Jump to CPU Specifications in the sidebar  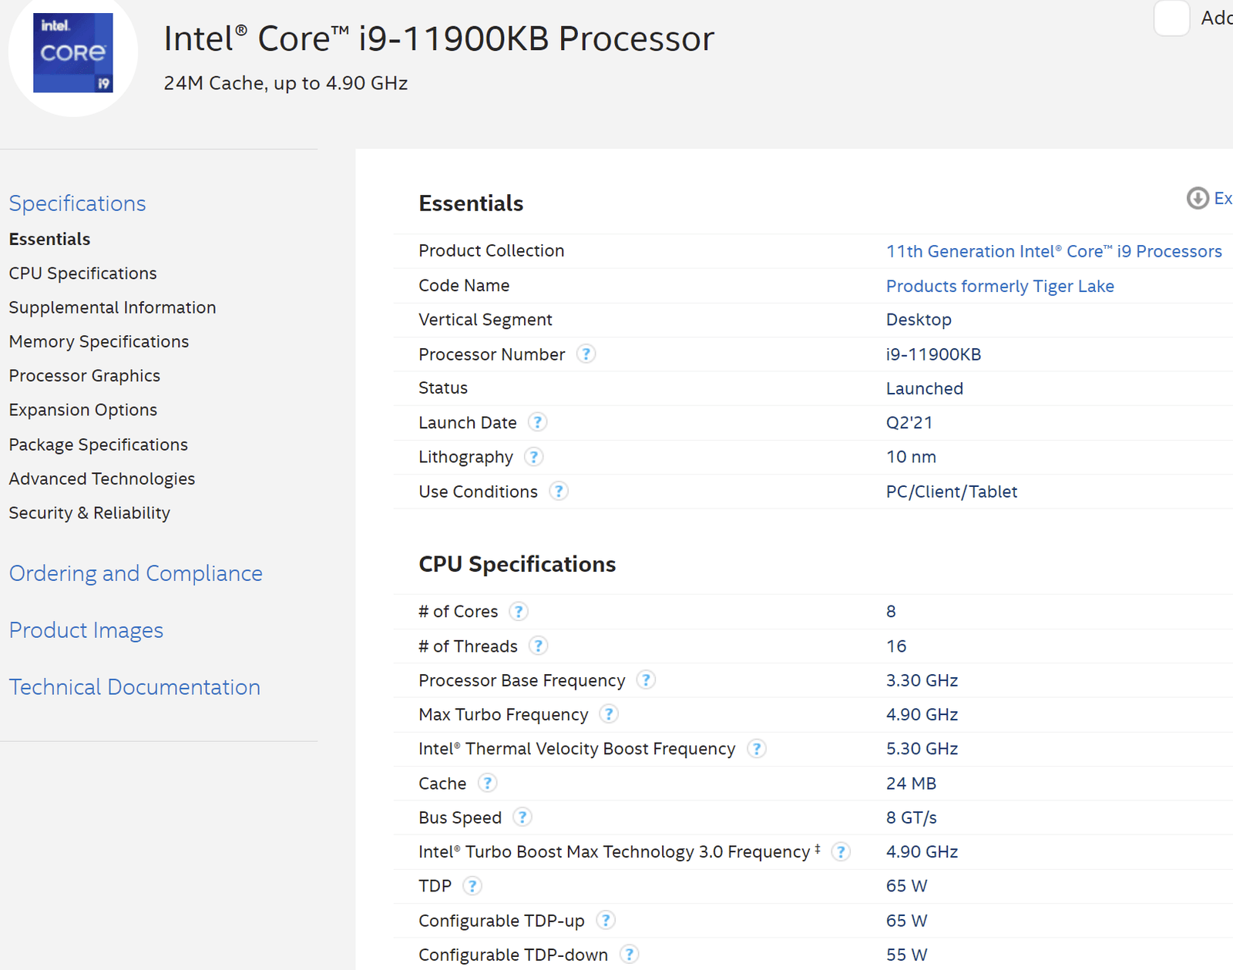point(82,274)
